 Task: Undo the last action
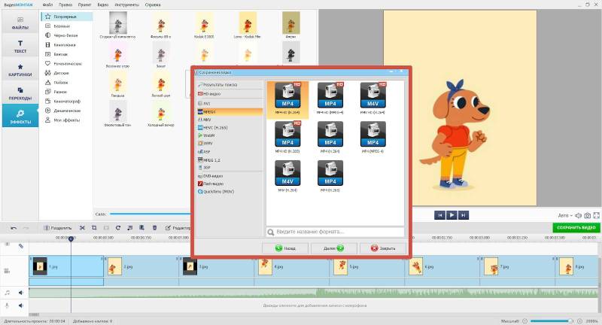click(14, 228)
